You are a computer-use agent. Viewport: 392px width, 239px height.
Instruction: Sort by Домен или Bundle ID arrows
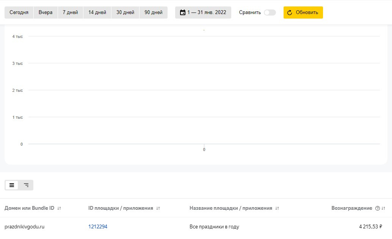[59, 208]
